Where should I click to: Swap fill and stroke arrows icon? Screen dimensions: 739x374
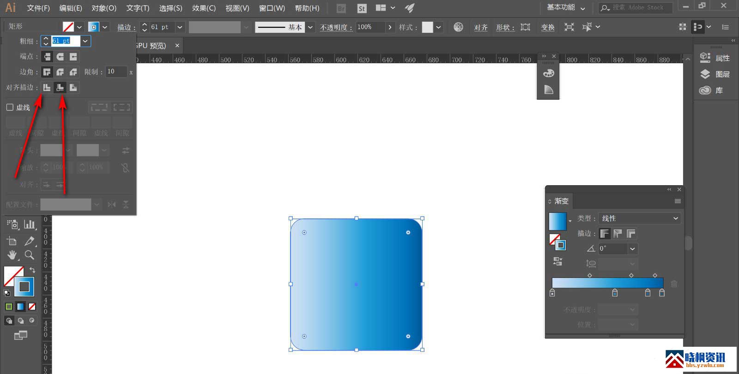[x=32, y=270]
